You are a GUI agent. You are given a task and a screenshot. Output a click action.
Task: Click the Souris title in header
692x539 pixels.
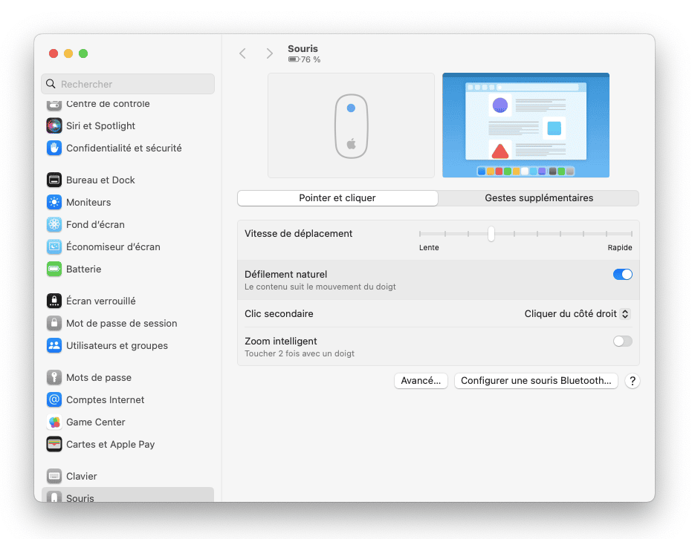point(303,48)
